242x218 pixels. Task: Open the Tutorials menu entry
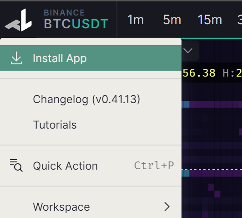tap(55, 125)
